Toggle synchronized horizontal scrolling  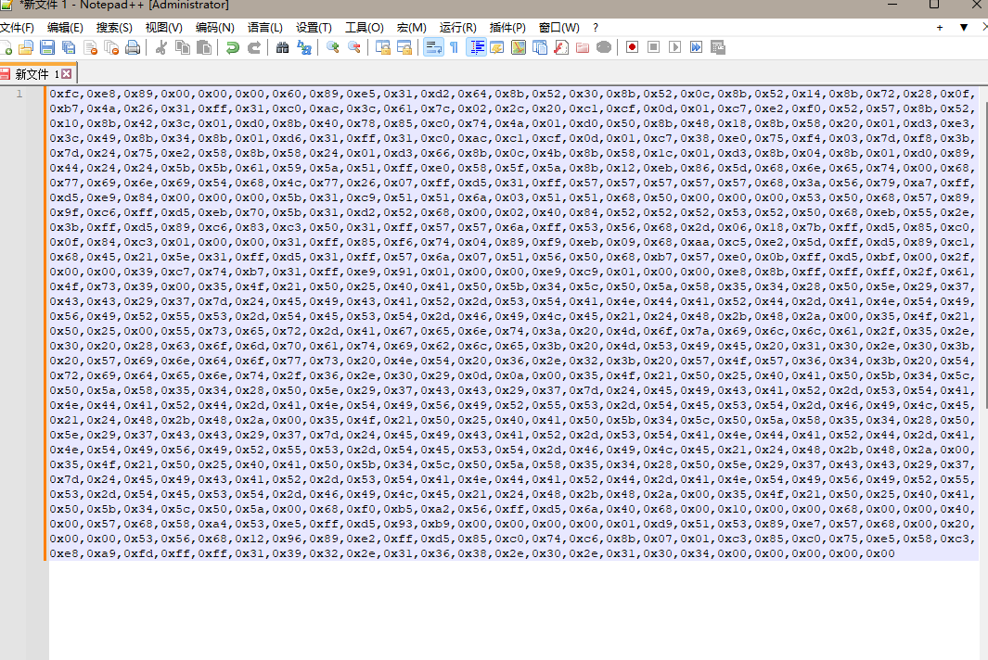click(404, 47)
